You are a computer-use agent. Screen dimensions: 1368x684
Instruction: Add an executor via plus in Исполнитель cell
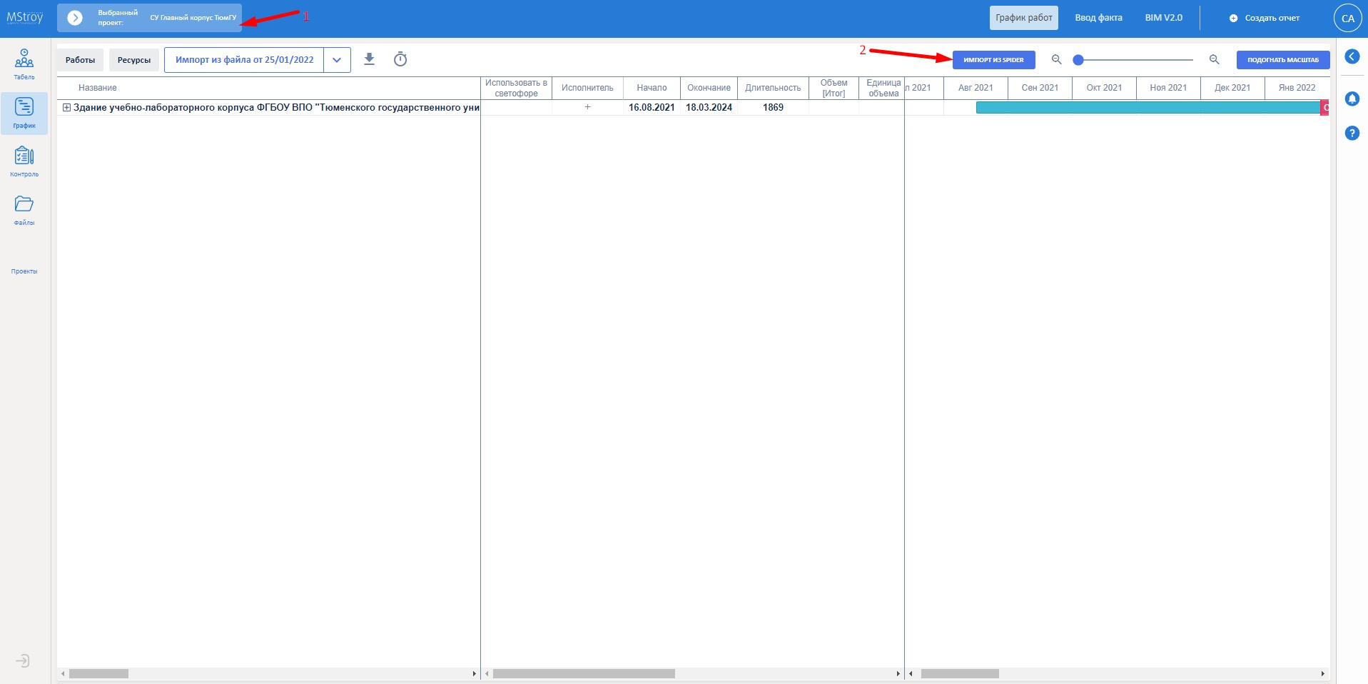(x=587, y=107)
